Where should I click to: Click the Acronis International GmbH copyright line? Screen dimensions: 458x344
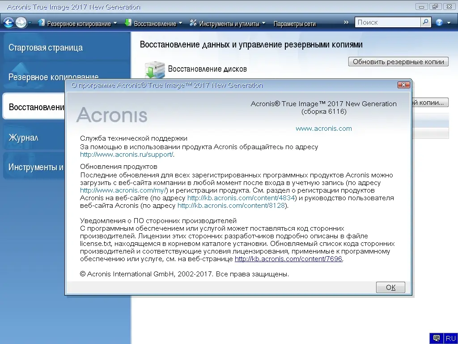click(184, 274)
